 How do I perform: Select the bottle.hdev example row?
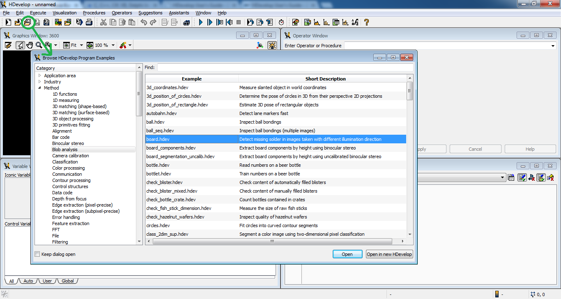pos(276,165)
